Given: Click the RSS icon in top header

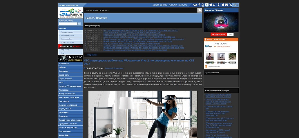Looking at the screenshot, I should pyautogui.click(x=230, y=5).
